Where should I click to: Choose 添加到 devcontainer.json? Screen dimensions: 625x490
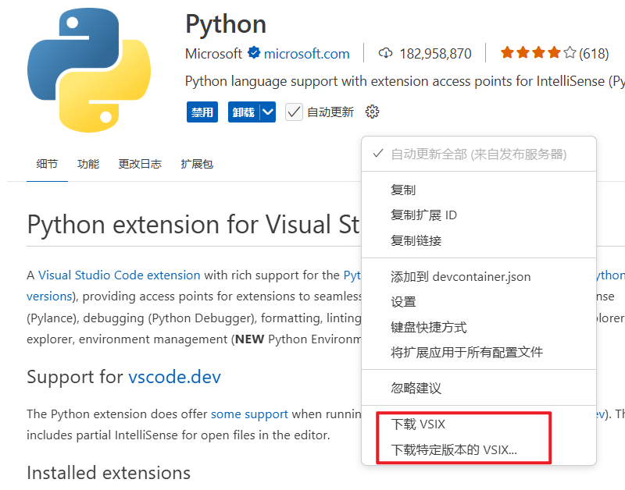click(479, 277)
